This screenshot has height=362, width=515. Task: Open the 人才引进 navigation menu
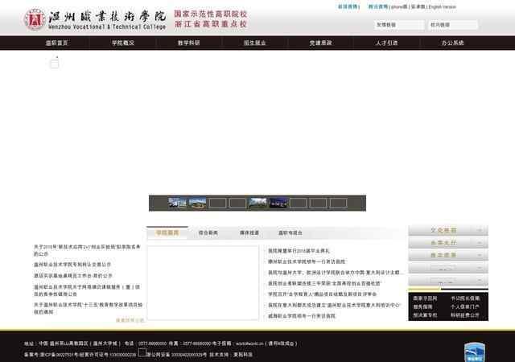386,43
